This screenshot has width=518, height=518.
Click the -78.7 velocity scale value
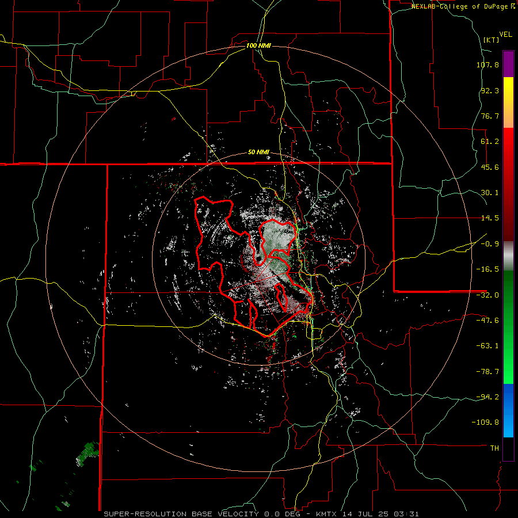point(487,372)
